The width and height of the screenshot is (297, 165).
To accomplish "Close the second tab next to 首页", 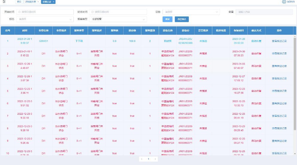I will [38, 2].
